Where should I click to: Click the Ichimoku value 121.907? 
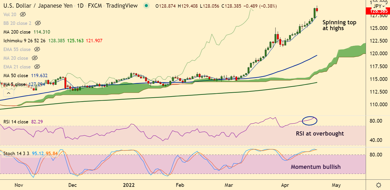point(94,41)
